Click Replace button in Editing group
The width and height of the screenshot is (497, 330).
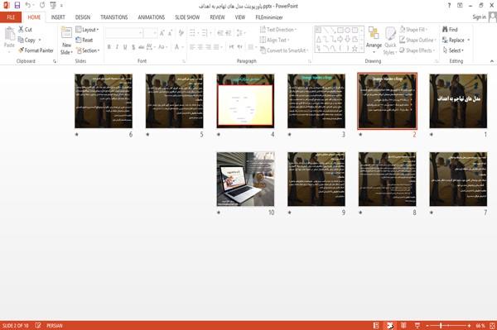pos(456,40)
